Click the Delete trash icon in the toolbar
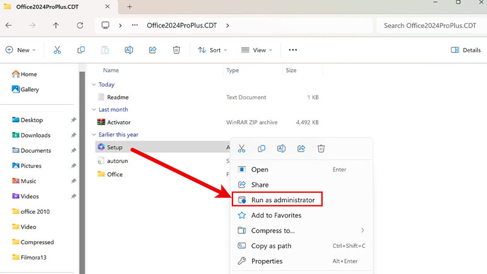This screenshot has height=274, width=487. 177,50
